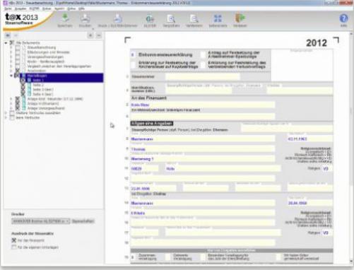Image resolution: width=354 pixels, height=270 pixels.
Task: Toggle checkbox for Alle Dokumente
Action: coord(12,42)
